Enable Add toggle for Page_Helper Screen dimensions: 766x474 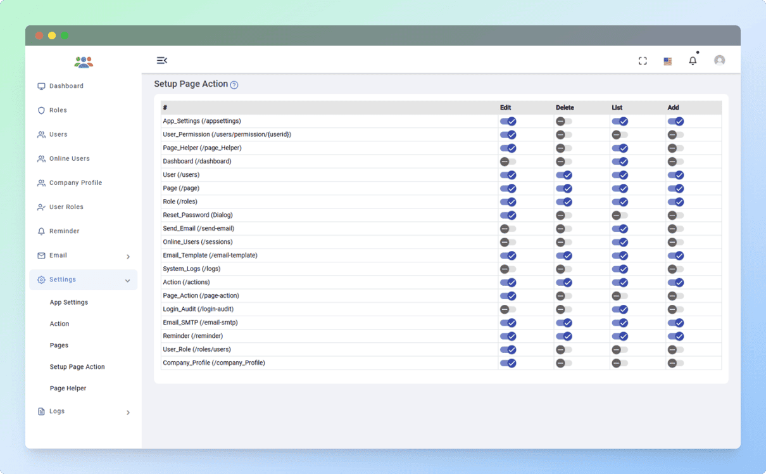pos(675,148)
